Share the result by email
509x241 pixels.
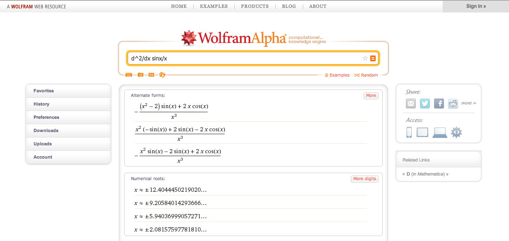pos(410,104)
